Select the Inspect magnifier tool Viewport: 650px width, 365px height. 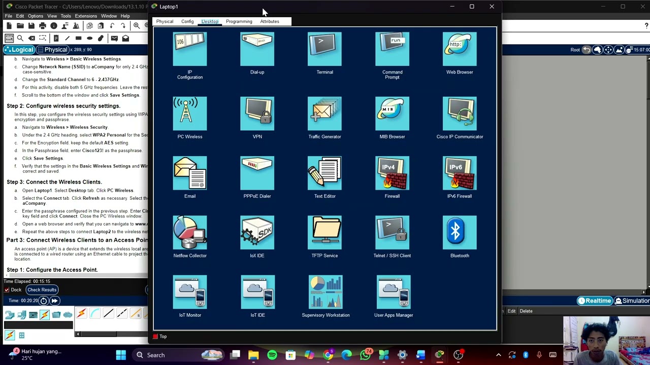pos(20,38)
